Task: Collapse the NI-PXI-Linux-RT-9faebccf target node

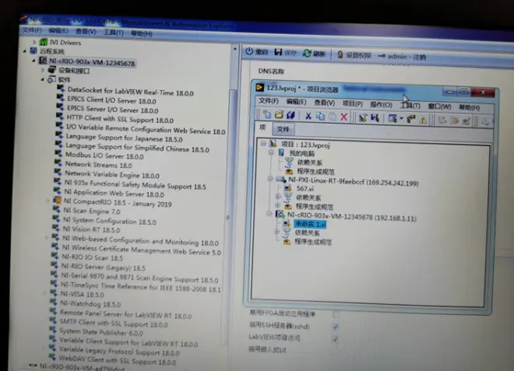Action: pyautogui.click(x=270, y=179)
